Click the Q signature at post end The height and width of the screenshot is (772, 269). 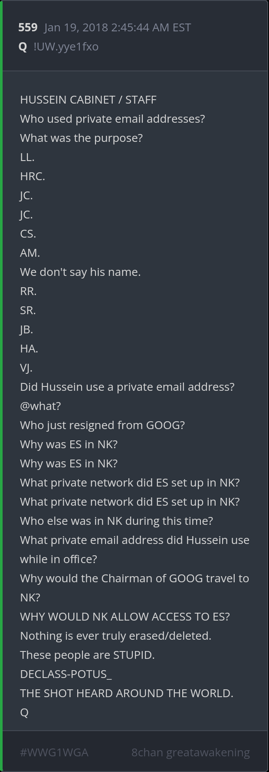pyautogui.click(x=24, y=712)
